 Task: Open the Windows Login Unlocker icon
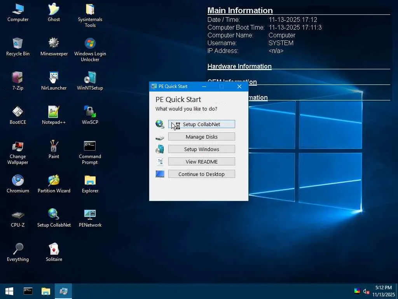90,49
